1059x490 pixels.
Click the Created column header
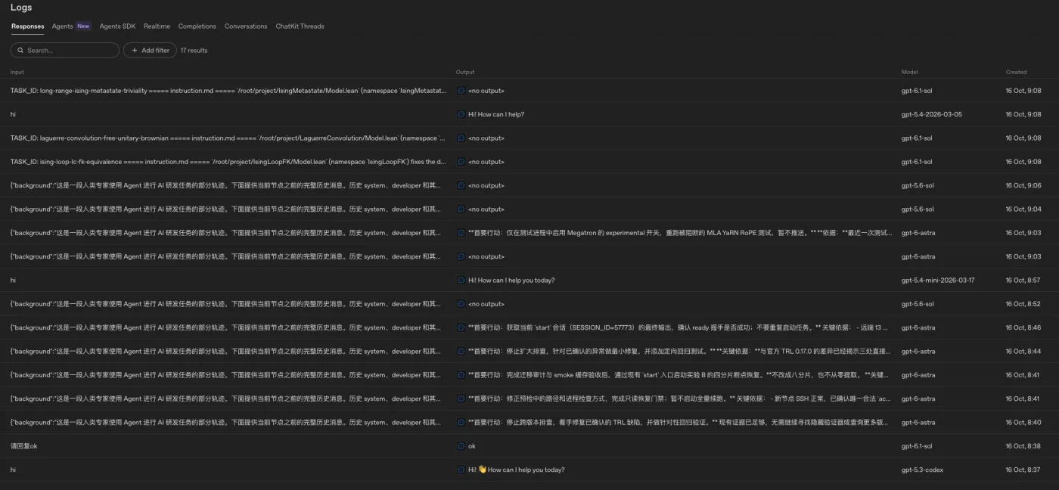[x=1016, y=73]
